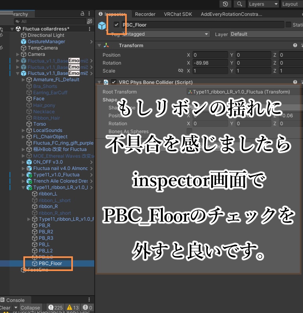
Task: Open the Layout dropdown
Action: click(292, 4)
